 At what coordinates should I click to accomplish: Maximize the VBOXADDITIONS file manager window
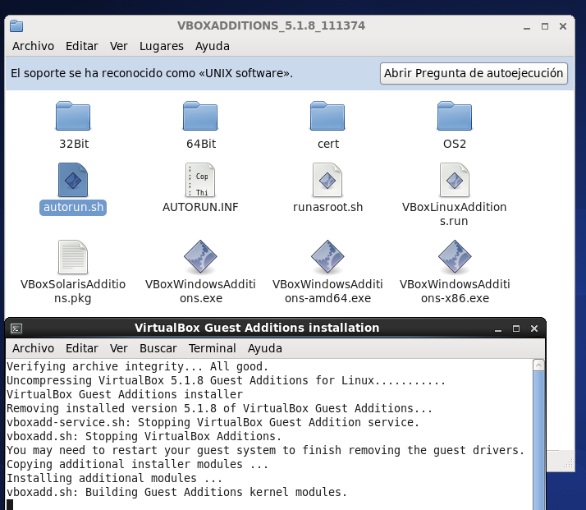coord(545,26)
